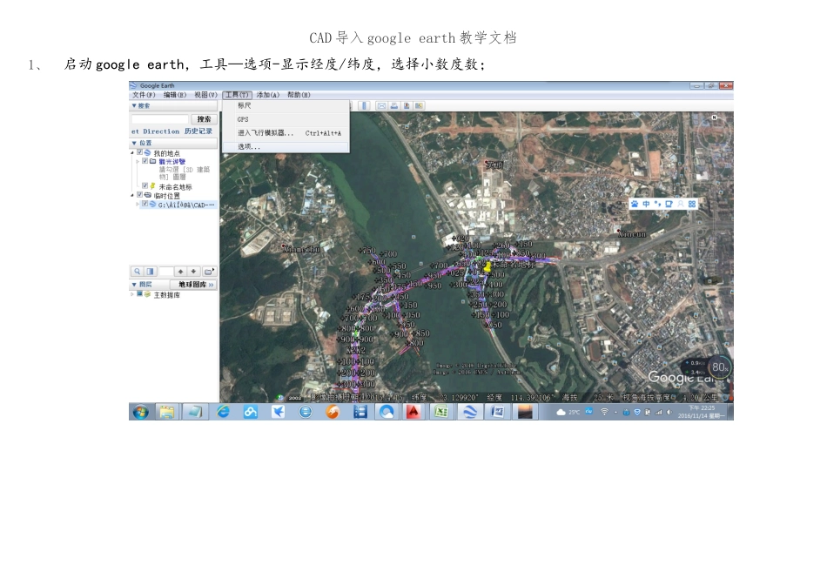Open AutoCAD from the taskbar
Screen dimensions: 827x585
point(413,412)
